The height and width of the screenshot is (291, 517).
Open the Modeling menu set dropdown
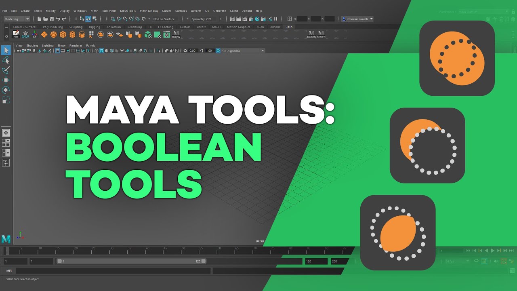click(x=17, y=19)
